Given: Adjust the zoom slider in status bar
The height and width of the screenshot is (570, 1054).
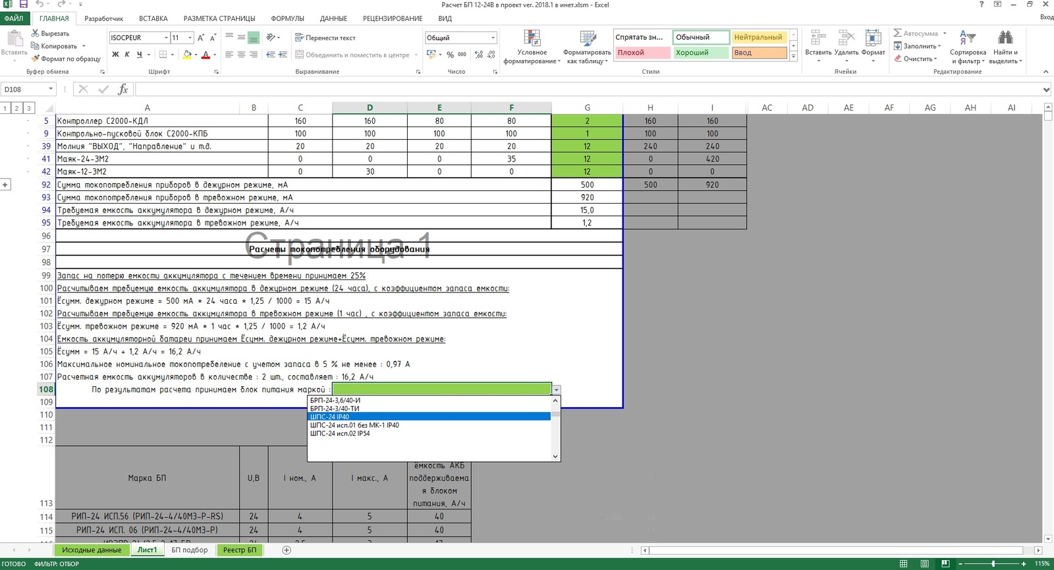Looking at the screenshot, I should (993, 563).
